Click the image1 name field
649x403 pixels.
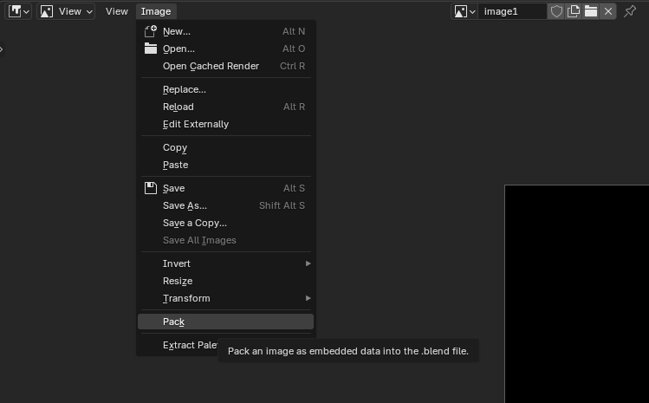point(512,11)
